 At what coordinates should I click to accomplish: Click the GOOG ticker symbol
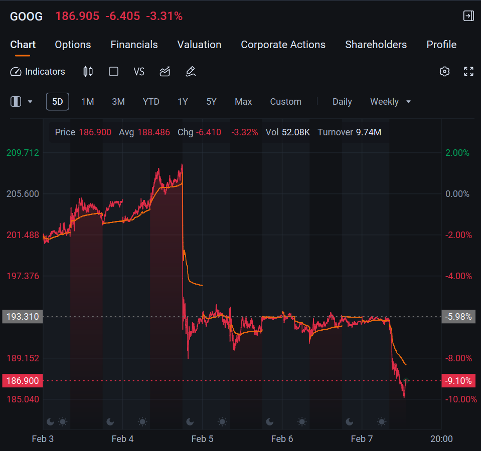click(x=27, y=16)
